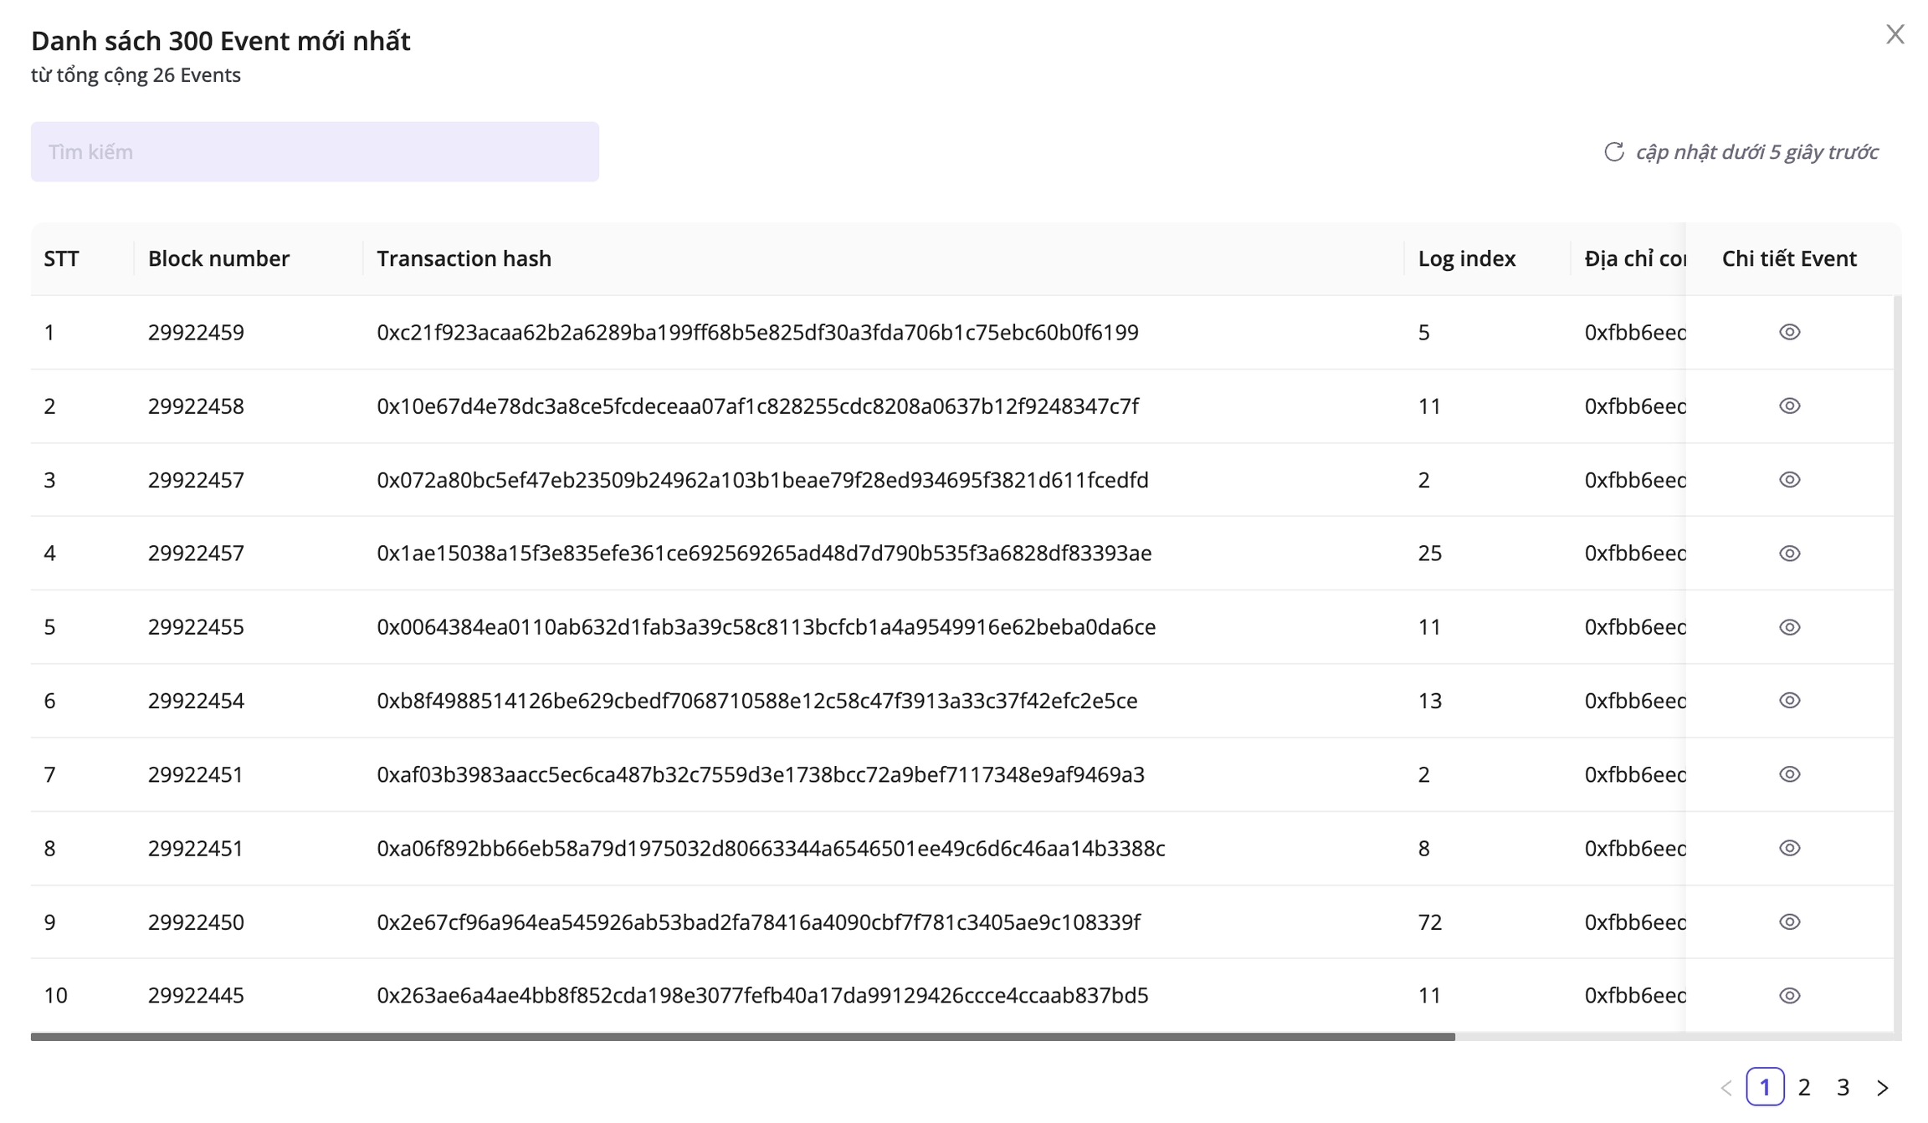Viewport: 1928px width, 1123px height.
Task: Open event details for block 29922458
Action: click(x=1789, y=406)
